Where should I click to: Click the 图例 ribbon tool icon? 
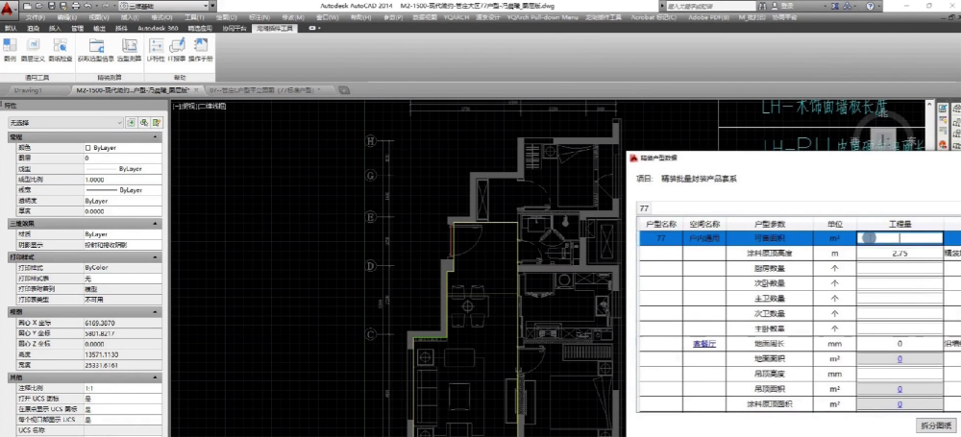coord(10,46)
